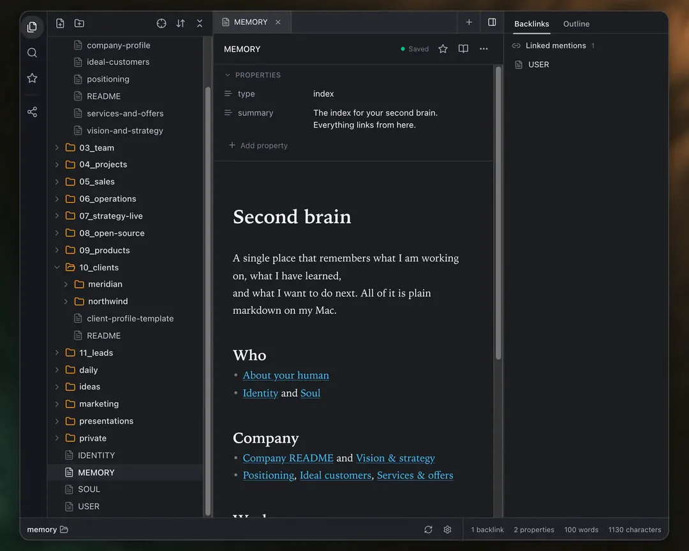Click the 100 words status entry

point(581,529)
